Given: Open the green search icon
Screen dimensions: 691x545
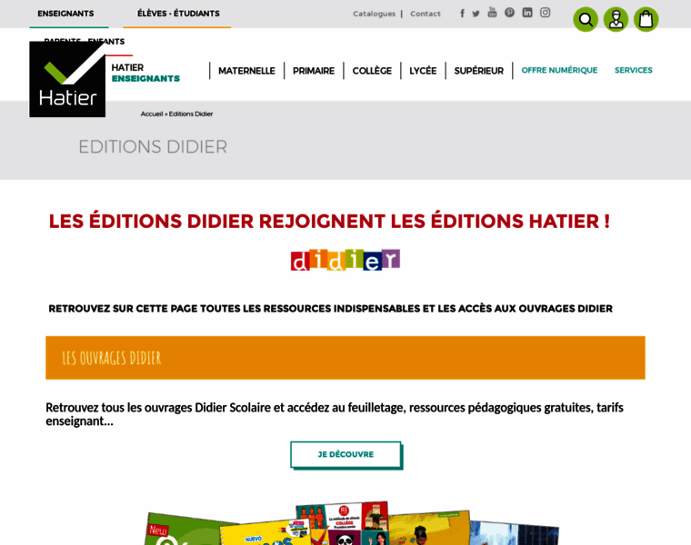Looking at the screenshot, I should point(586,19).
